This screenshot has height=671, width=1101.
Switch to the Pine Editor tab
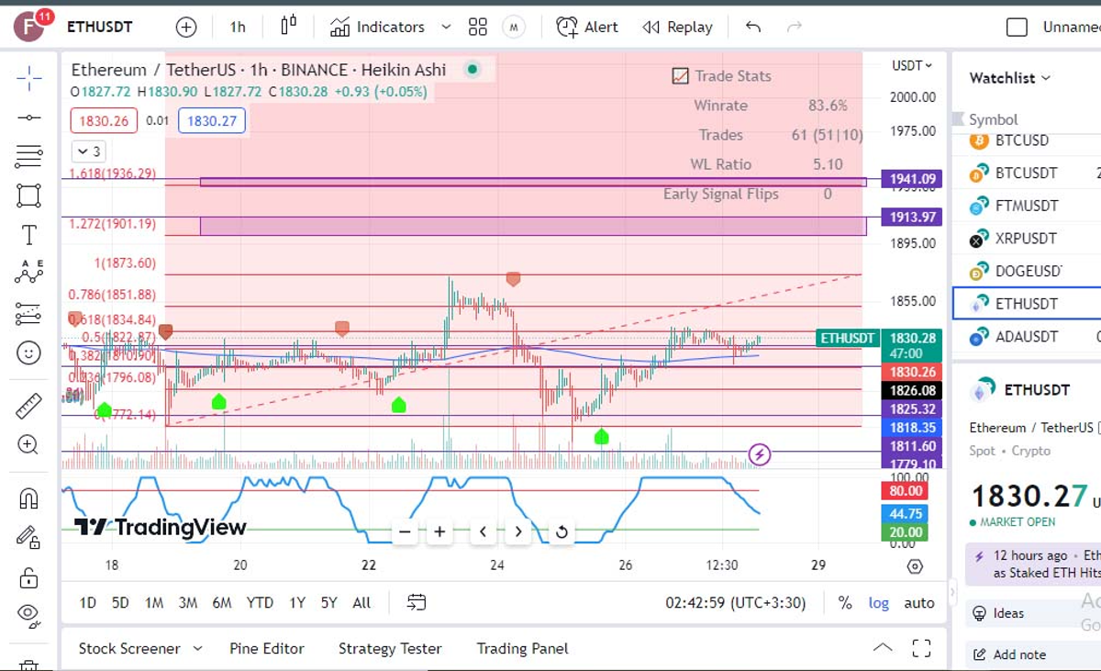click(x=266, y=648)
